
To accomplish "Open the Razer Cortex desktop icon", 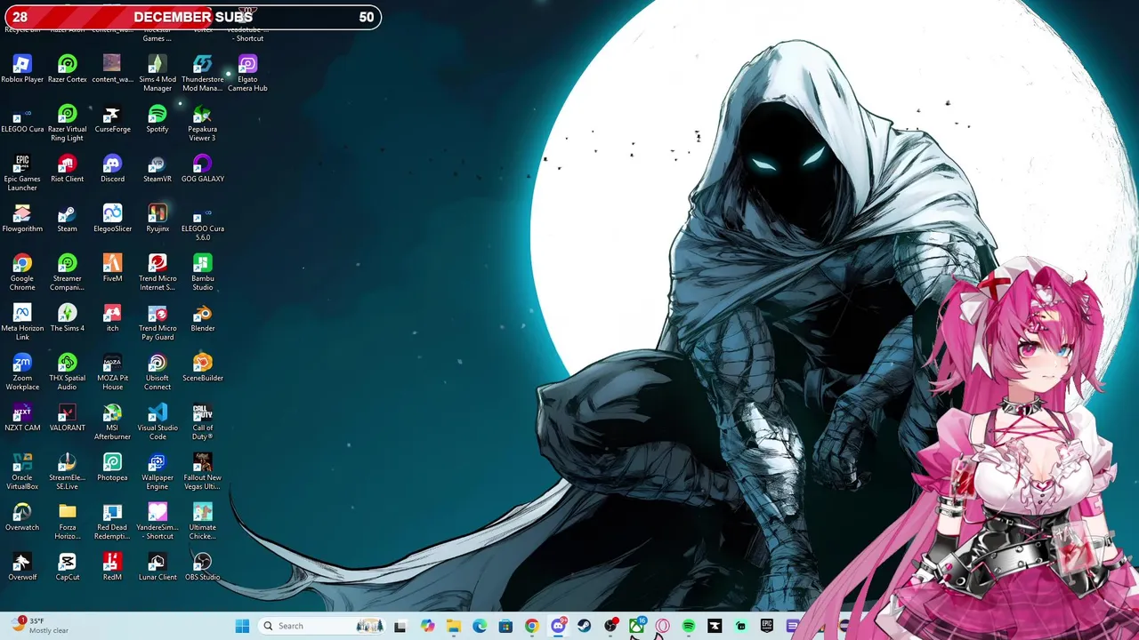I will [x=68, y=69].
